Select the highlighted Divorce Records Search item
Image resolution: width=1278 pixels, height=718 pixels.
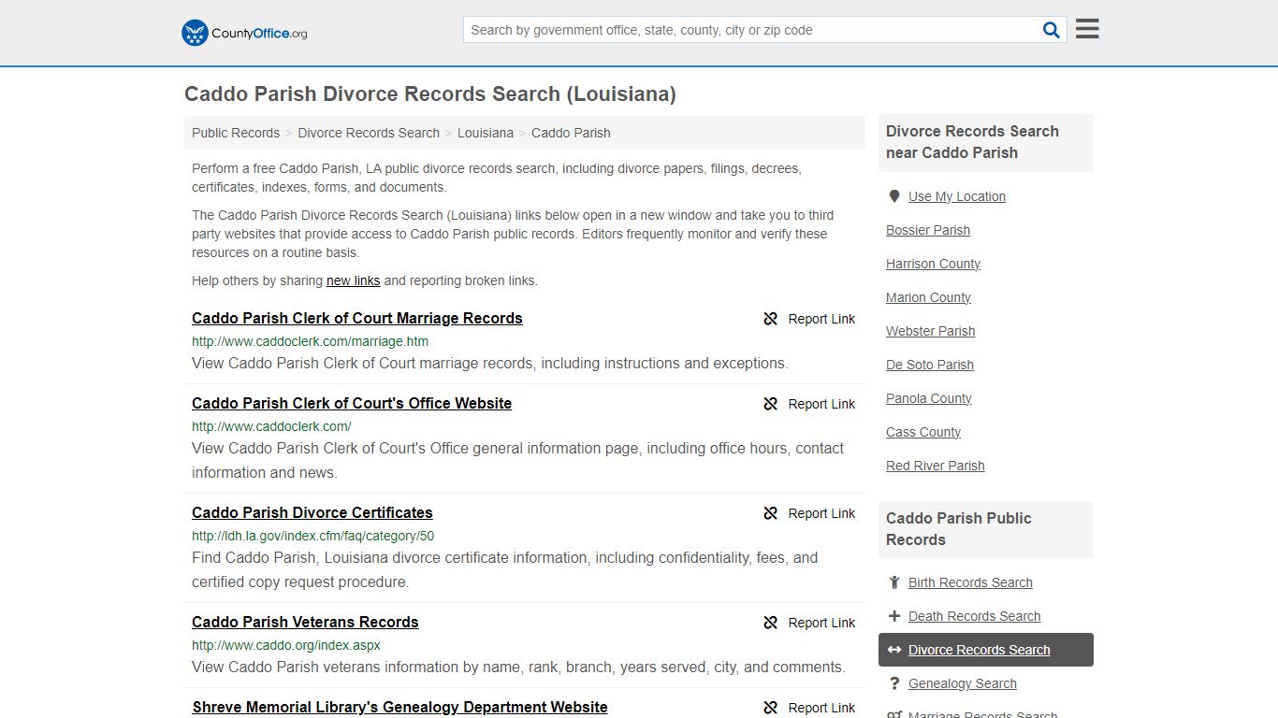tap(986, 650)
